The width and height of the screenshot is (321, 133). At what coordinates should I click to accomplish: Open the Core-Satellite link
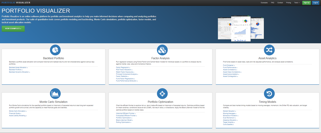tap(228, 124)
